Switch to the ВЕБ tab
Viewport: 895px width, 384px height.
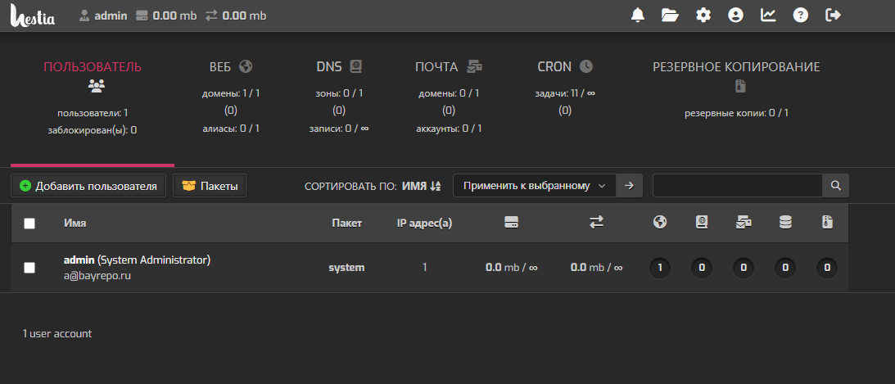[x=231, y=67]
